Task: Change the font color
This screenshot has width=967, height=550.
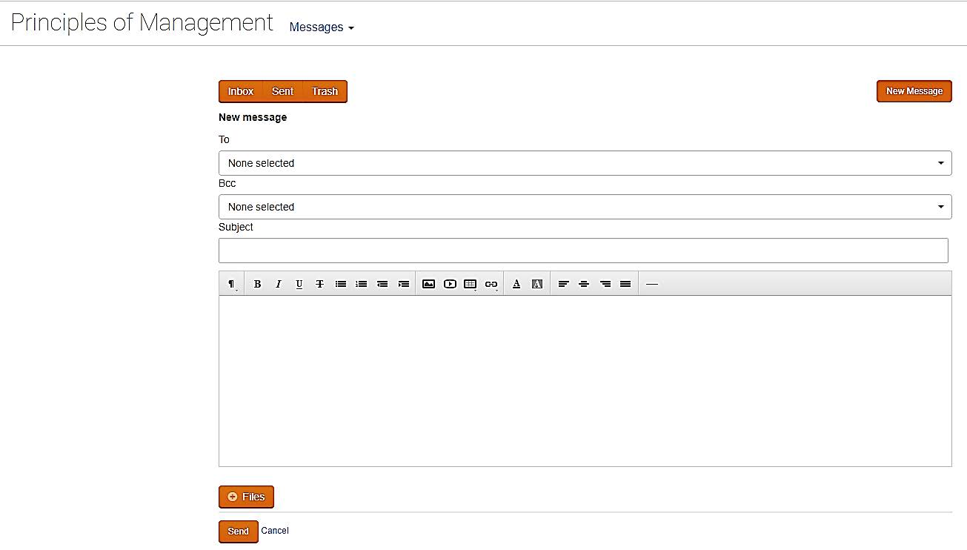Action: [x=516, y=284]
